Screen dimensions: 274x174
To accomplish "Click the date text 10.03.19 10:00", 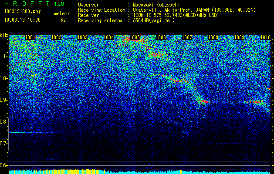I will 22,20.
